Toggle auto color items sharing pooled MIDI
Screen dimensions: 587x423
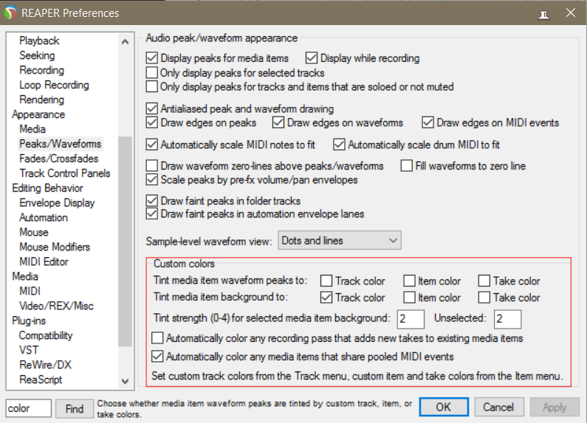point(157,357)
